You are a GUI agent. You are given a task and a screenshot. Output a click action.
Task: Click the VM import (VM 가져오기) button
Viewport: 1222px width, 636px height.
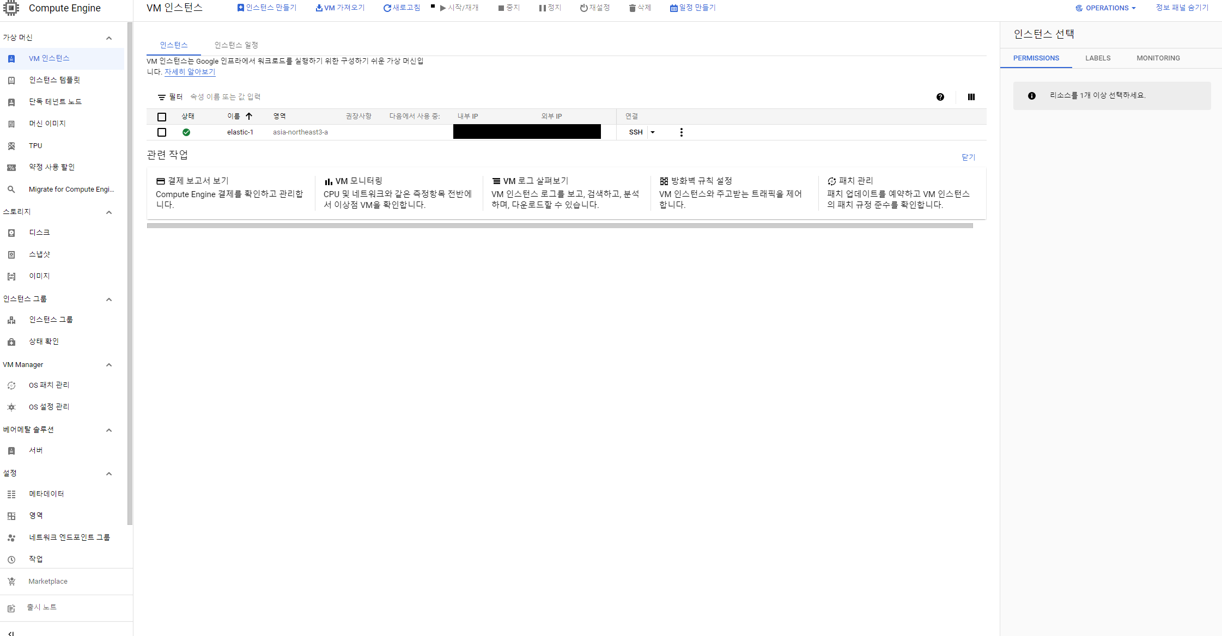[340, 8]
